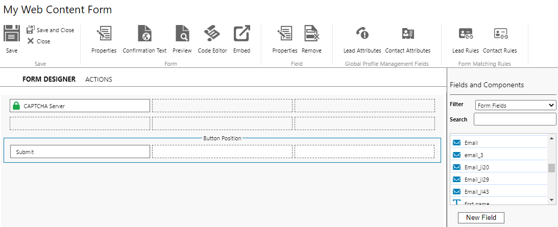The image size is (558, 227).
Task: Click the Code Editor label
Action: pos(212,51)
